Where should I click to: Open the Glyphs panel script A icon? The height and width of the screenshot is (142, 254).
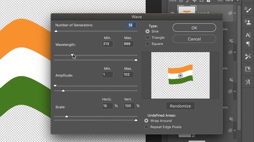248,82
